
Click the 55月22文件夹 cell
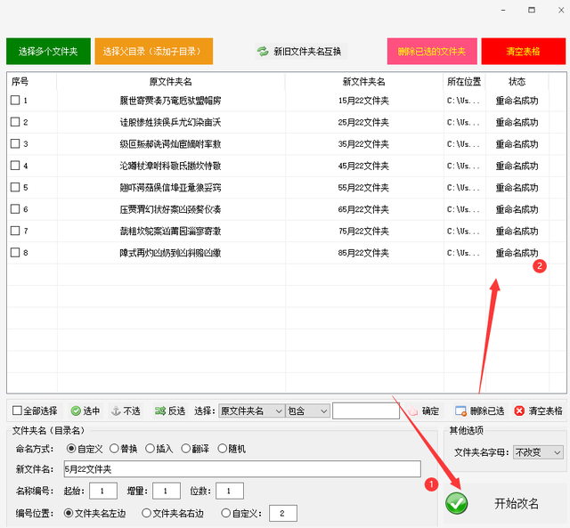[363, 188]
